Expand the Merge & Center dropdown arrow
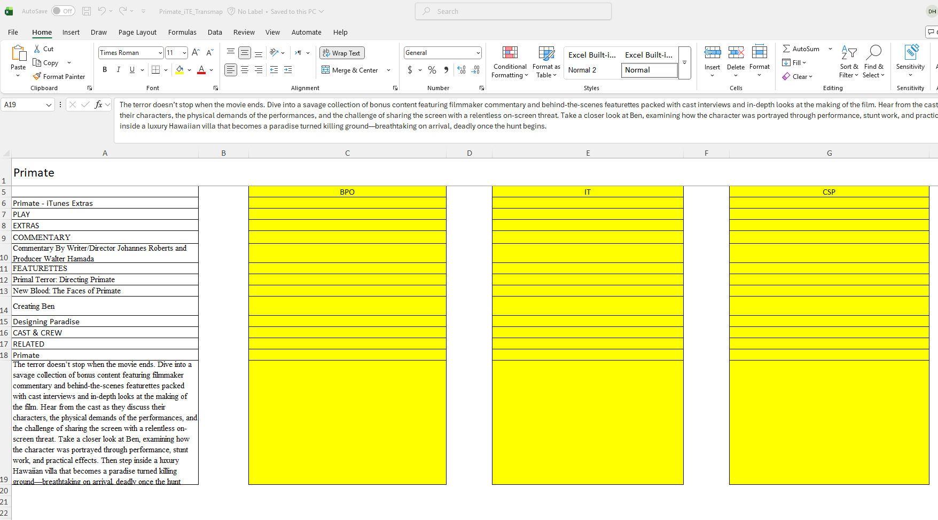 [388, 70]
